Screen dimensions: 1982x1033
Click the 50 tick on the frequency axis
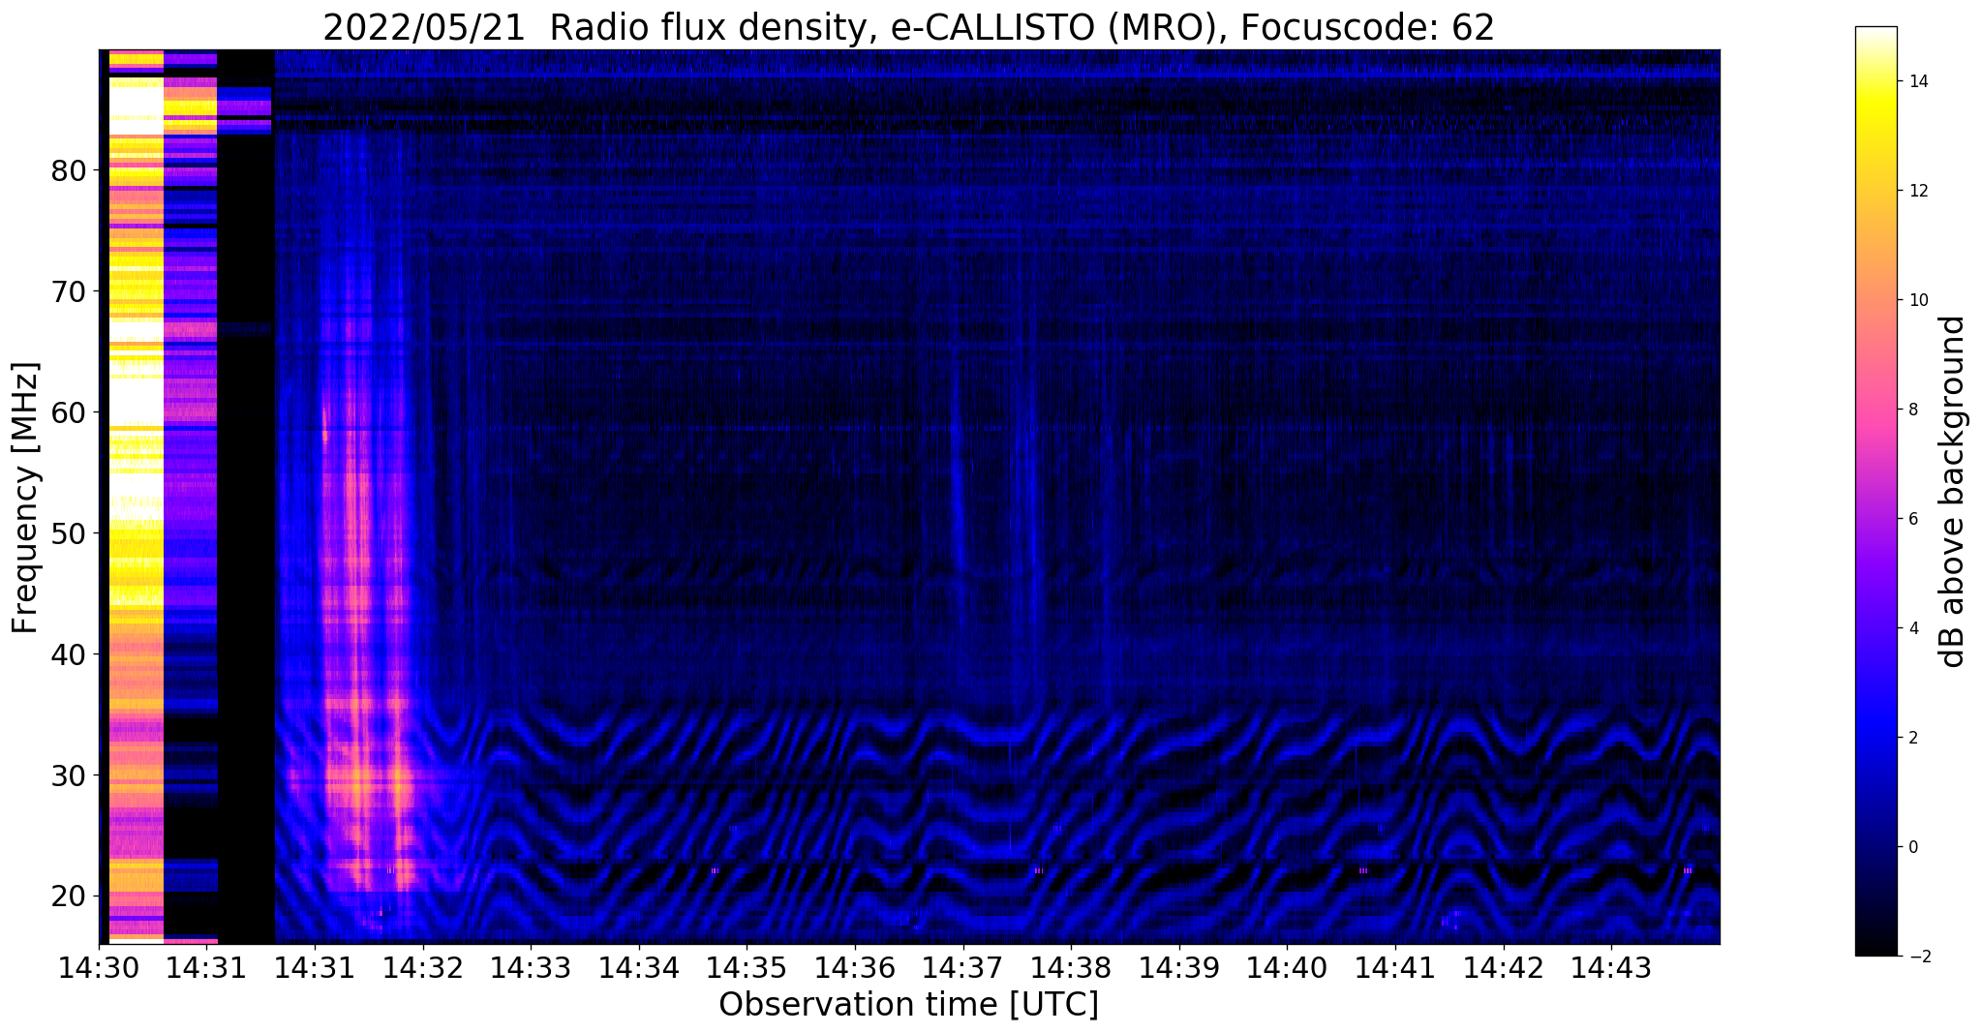[x=69, y=533]
